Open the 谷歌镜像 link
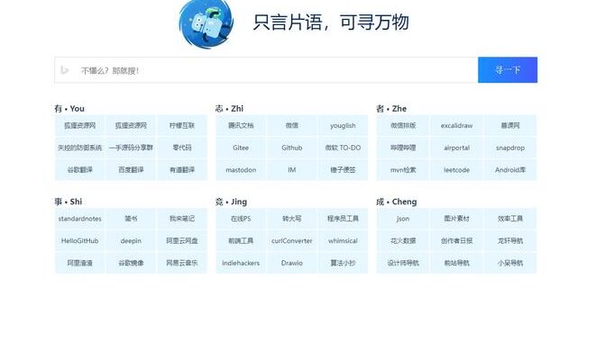This screenshot has height=342, width=596. 131,263
